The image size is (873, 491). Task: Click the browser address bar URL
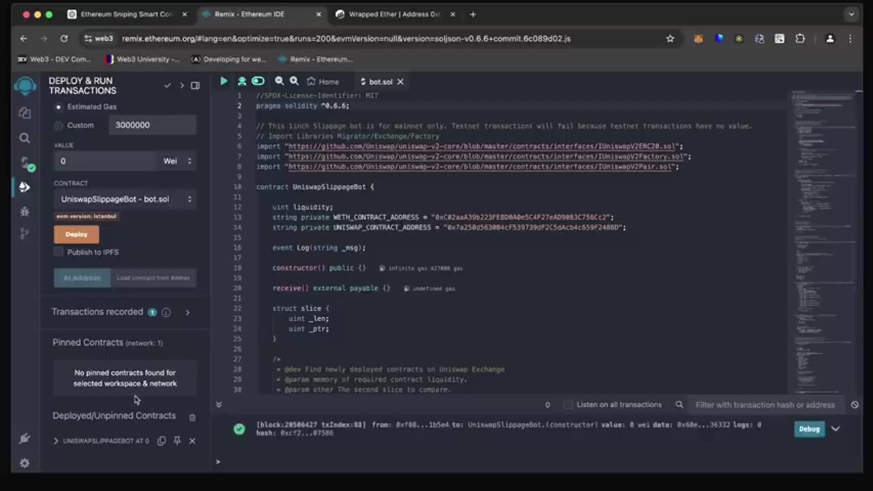tap(346, 39)
